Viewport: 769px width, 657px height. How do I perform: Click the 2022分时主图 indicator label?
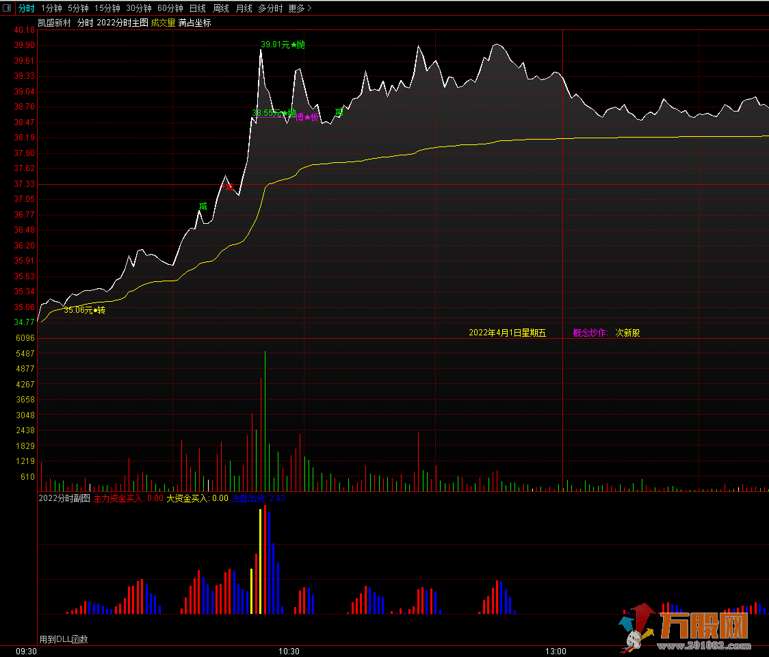click(122, 23)
